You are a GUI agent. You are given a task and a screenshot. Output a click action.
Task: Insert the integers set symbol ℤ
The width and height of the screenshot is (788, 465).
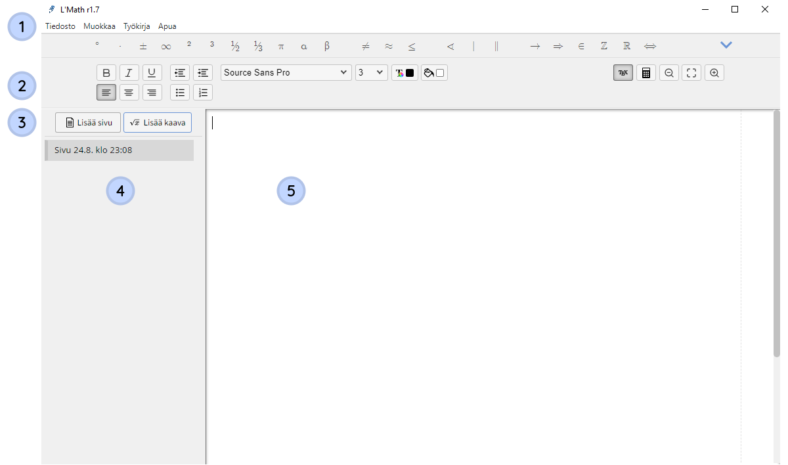tap(604, 46)
